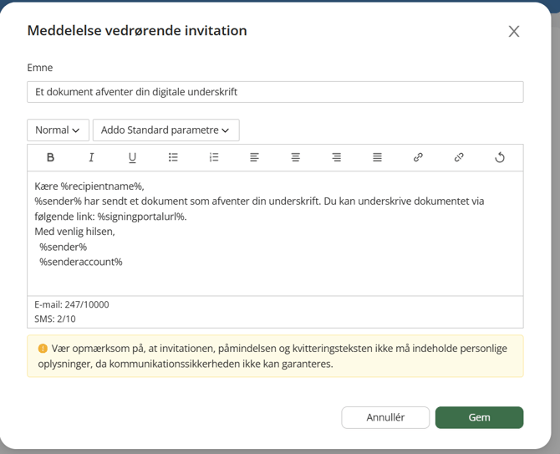
Task: Cancel with the Annullér button
Action: pyautogui.click(x=385, y=417)
